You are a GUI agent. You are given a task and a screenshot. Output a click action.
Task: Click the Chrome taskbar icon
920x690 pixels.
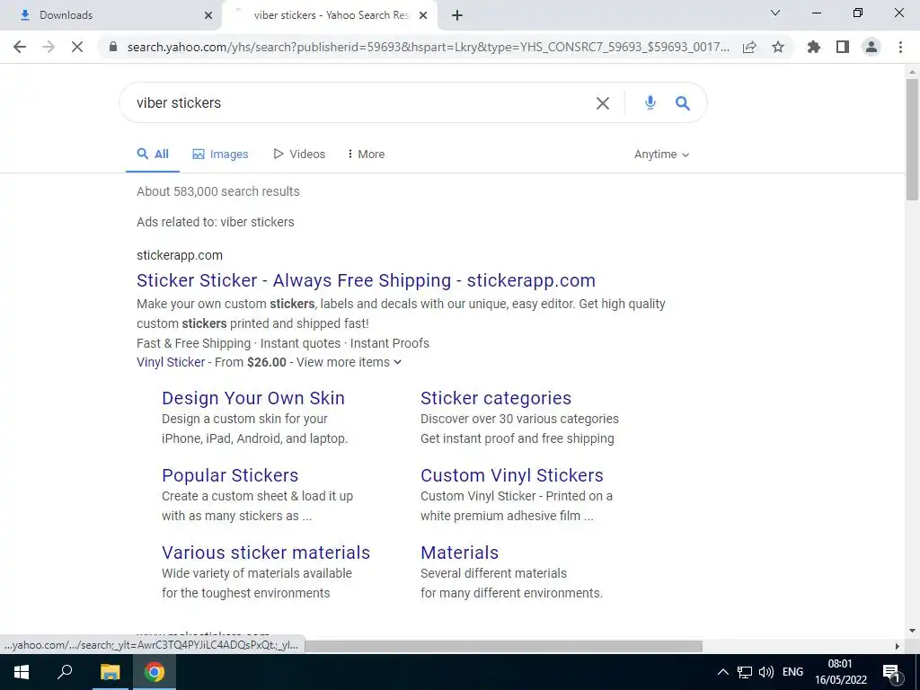pyautogui.click(x=155, y=672)
